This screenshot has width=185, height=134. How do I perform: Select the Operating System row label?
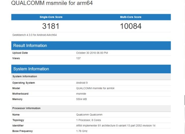(x=23, y=83)
